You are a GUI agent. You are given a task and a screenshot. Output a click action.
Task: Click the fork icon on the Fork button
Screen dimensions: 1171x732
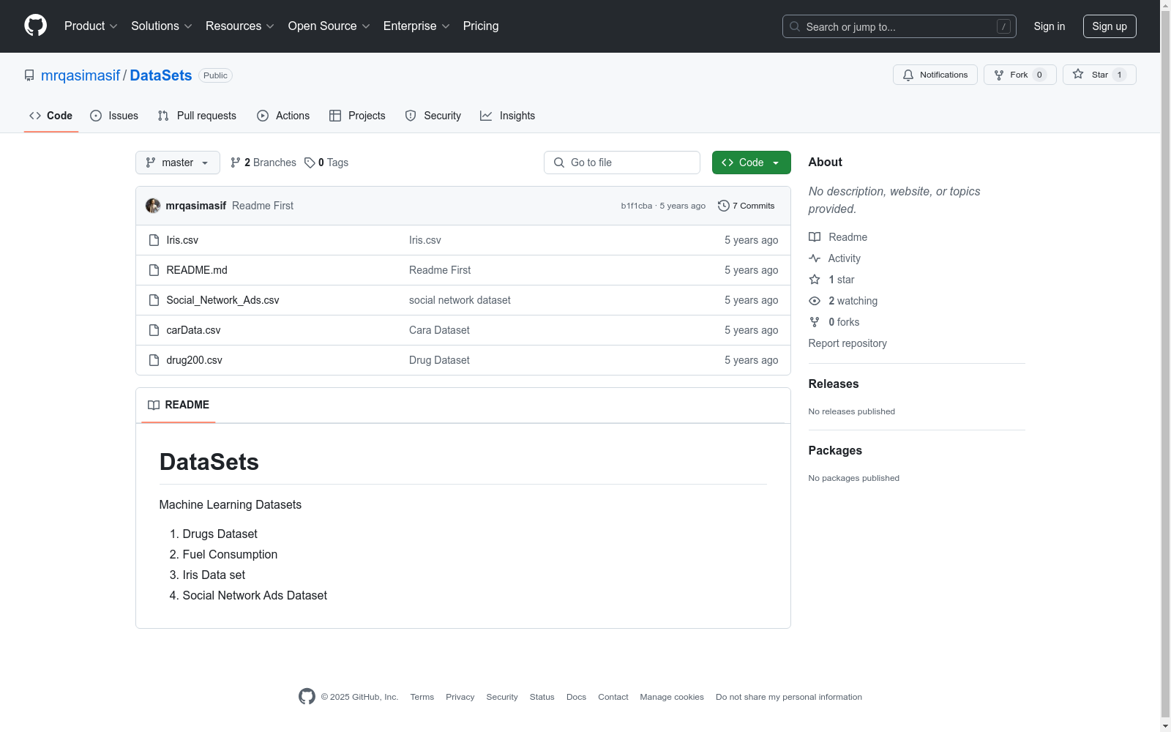(999, 75)
